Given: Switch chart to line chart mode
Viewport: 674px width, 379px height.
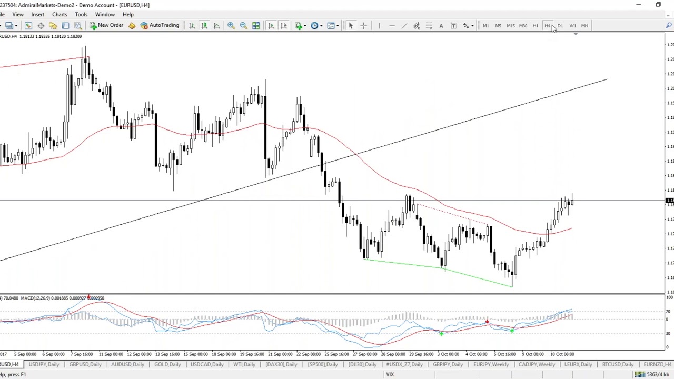Looking at the screenshot, I should 216,25.
